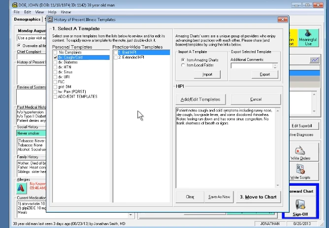Check the hx: Pain (PQRST) template
Image resolution: width=329 pixels, height=228 pixels.
[x=55, y=92]
